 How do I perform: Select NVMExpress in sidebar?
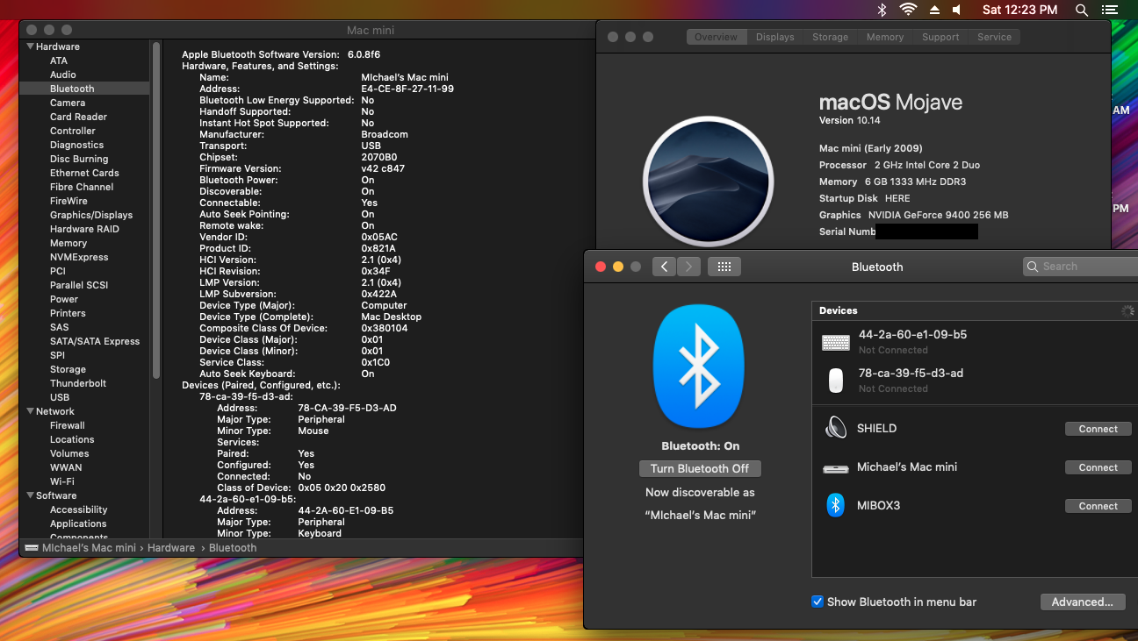coord(79,257)
